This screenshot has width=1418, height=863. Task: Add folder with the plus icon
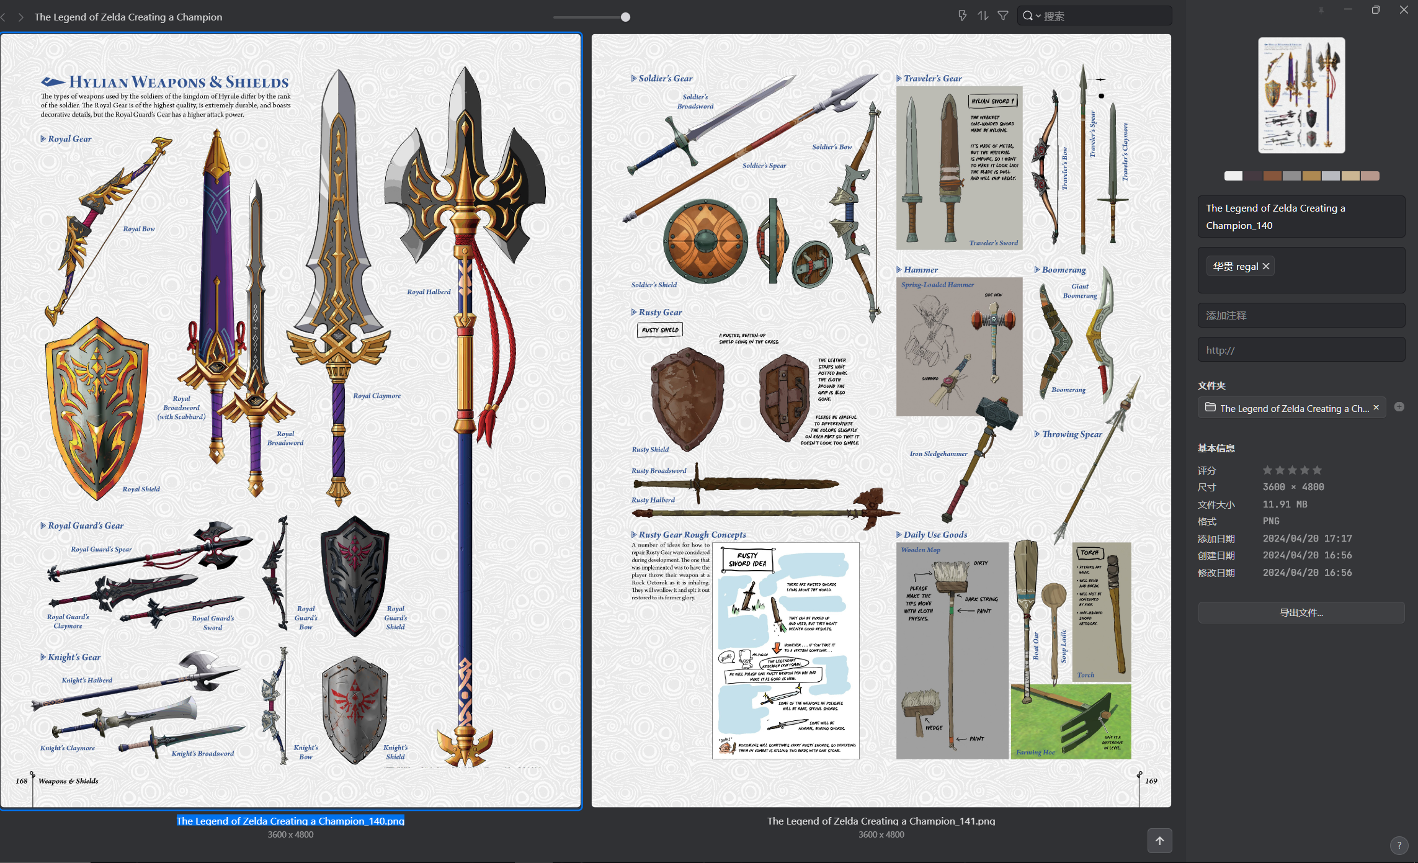1399,407
